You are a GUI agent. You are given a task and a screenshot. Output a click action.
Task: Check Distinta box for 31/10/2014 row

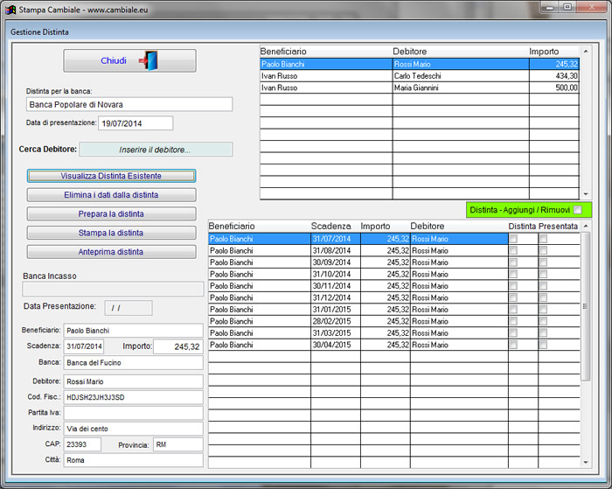[x=513, y=274]
